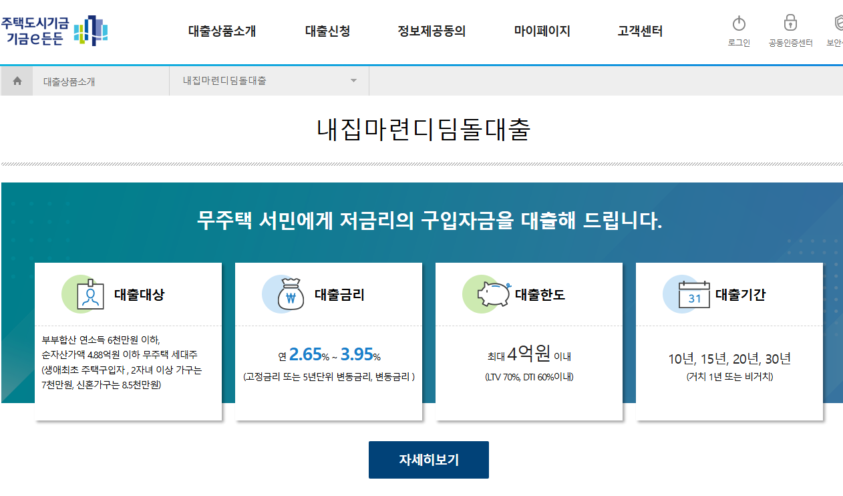
Task: Open the 대출상품소개 menu in top navigation
Action: (222, 30)
